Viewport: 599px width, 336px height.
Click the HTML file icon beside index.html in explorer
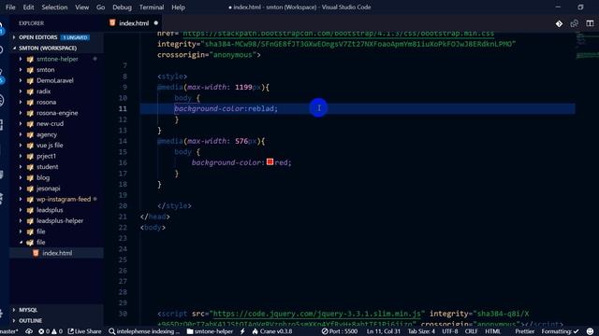(36, 253)
